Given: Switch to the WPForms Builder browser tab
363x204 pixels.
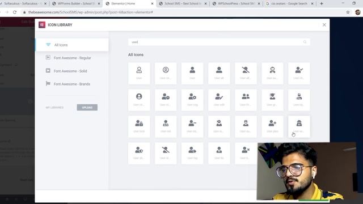Looking at the screenshot, I should click(x=76, y=4).
